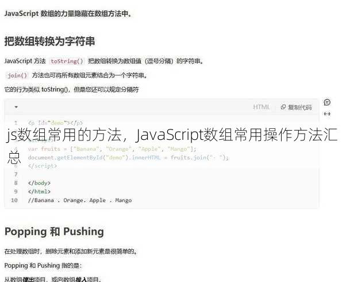Click code line </script>
The height and width of the screenshot is (282, 346).
(43, 166)
